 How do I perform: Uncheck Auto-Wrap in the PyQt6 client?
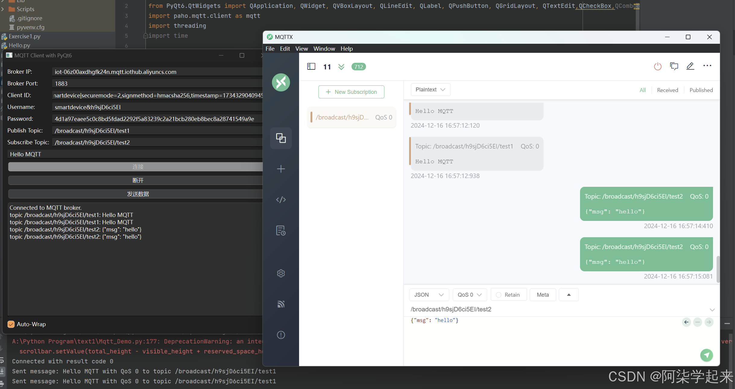tap(11, 324)
